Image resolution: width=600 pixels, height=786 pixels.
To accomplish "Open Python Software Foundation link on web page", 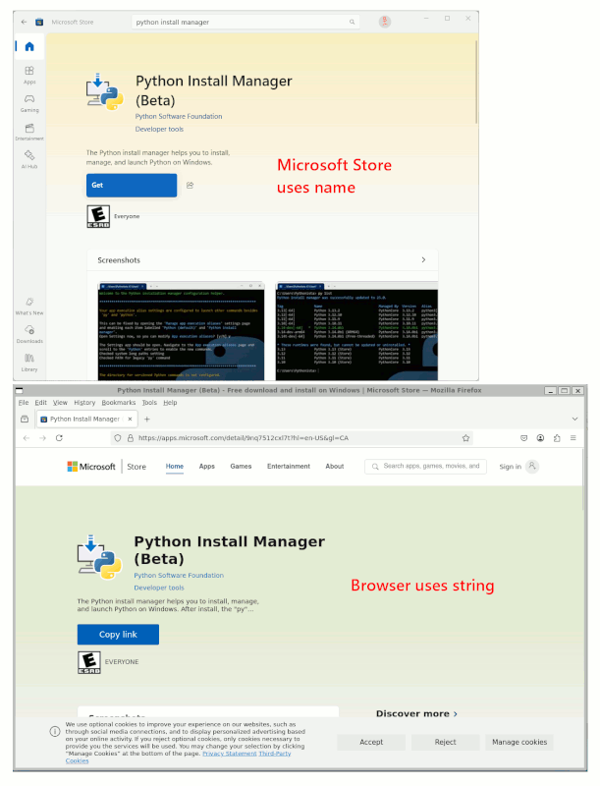I will 179,576.
